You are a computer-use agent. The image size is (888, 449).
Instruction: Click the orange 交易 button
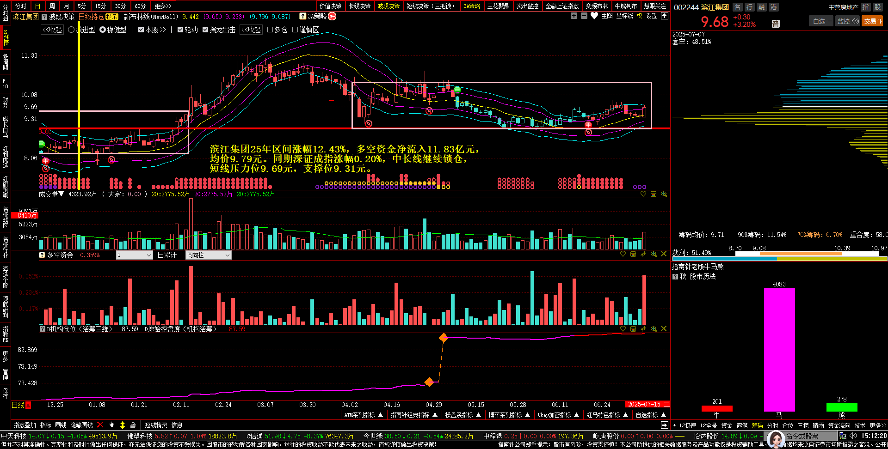pyautogui.click(x=872, y=21)
